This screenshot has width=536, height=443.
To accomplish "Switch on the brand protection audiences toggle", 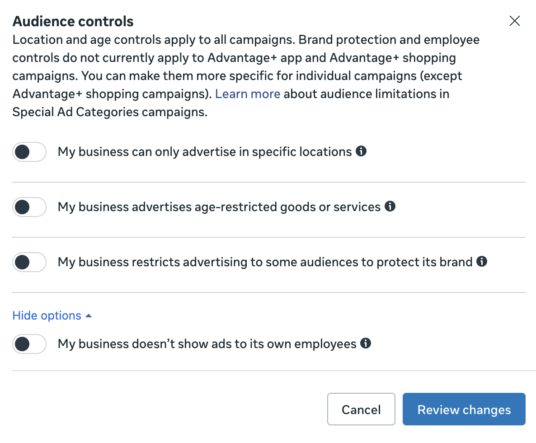I will coord(29,262).
